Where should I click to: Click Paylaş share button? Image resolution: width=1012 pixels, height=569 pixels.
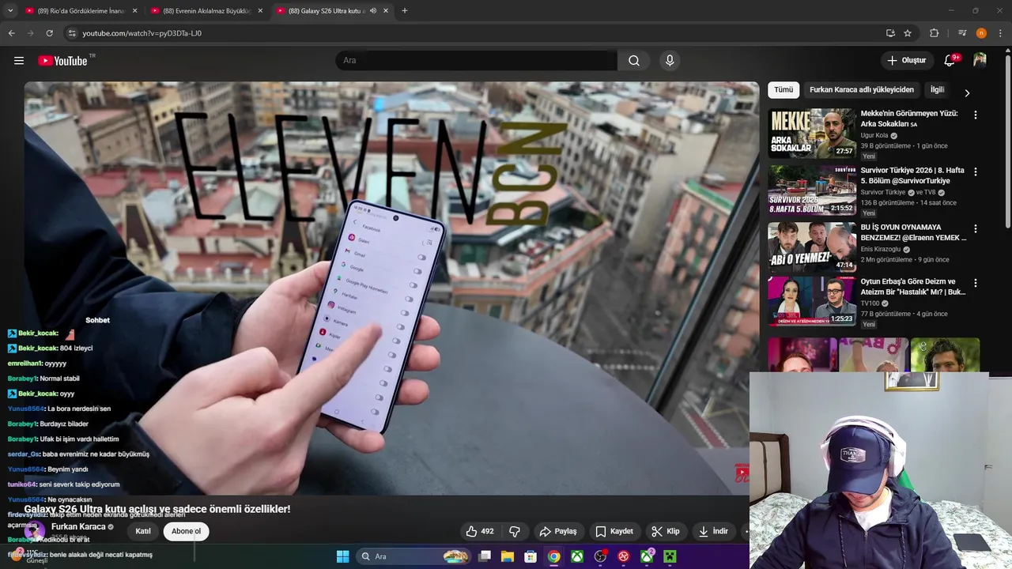558,531
